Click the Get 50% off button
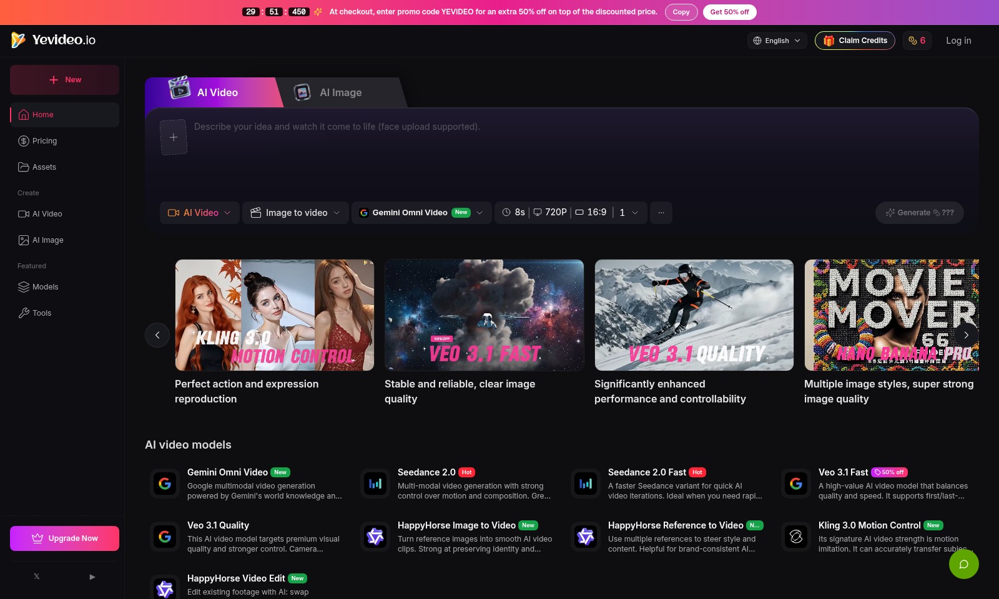The width and height of the screenshot is (999, 599). pos(729,12)
